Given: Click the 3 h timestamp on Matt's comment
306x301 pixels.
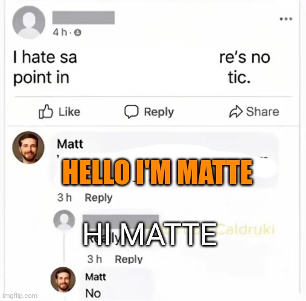Looking at the screenshot, I should (x=65, y=197).
